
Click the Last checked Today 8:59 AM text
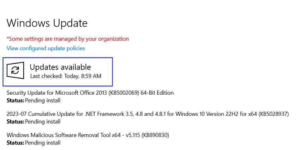(66, 76)
